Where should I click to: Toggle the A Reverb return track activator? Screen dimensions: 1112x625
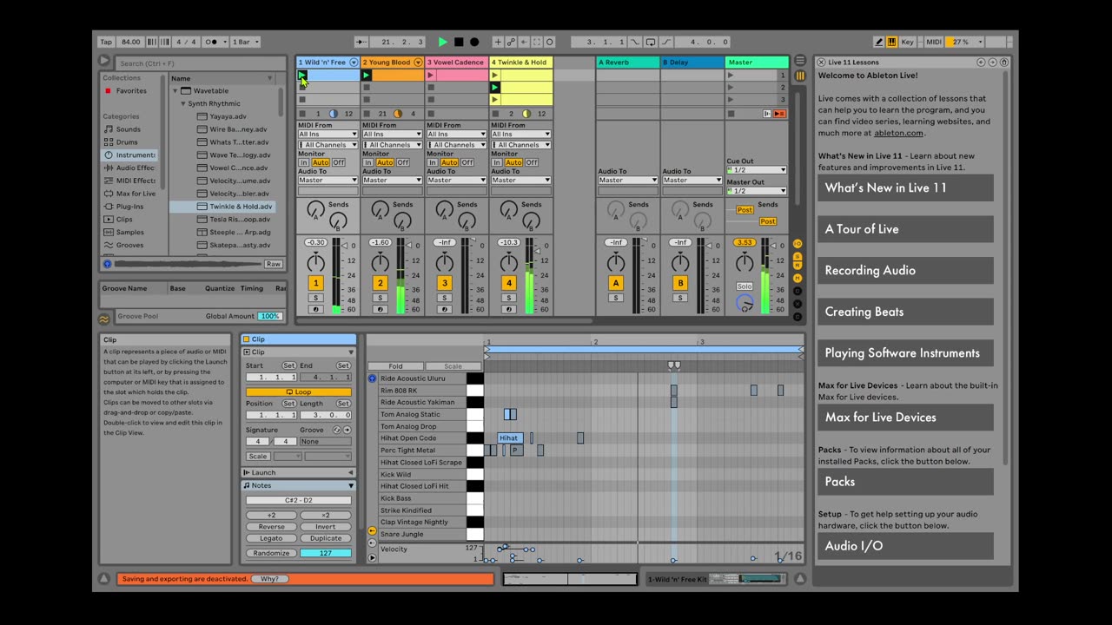(616, 283)
